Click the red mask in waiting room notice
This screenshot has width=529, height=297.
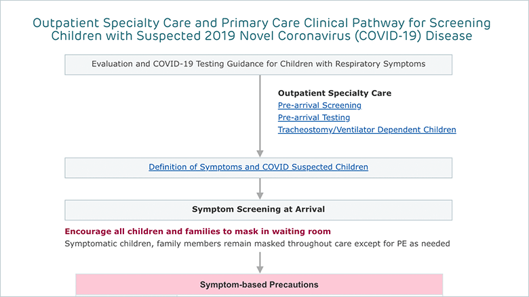[198, 231]
